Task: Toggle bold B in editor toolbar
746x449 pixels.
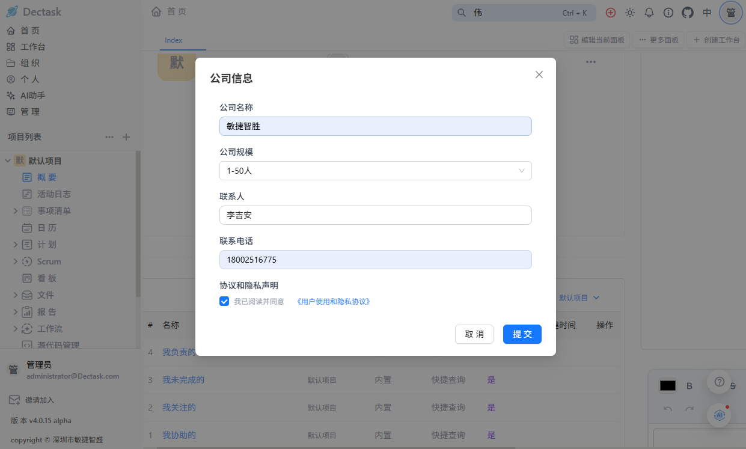Action: point(689,386)
